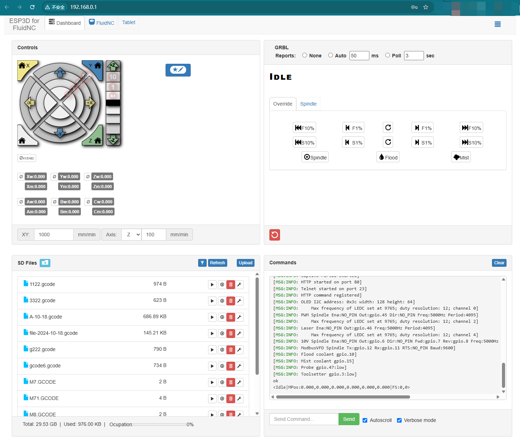520x440 pixels.
Task: Reset spindle override to default
Action: (x=388, y=142)
